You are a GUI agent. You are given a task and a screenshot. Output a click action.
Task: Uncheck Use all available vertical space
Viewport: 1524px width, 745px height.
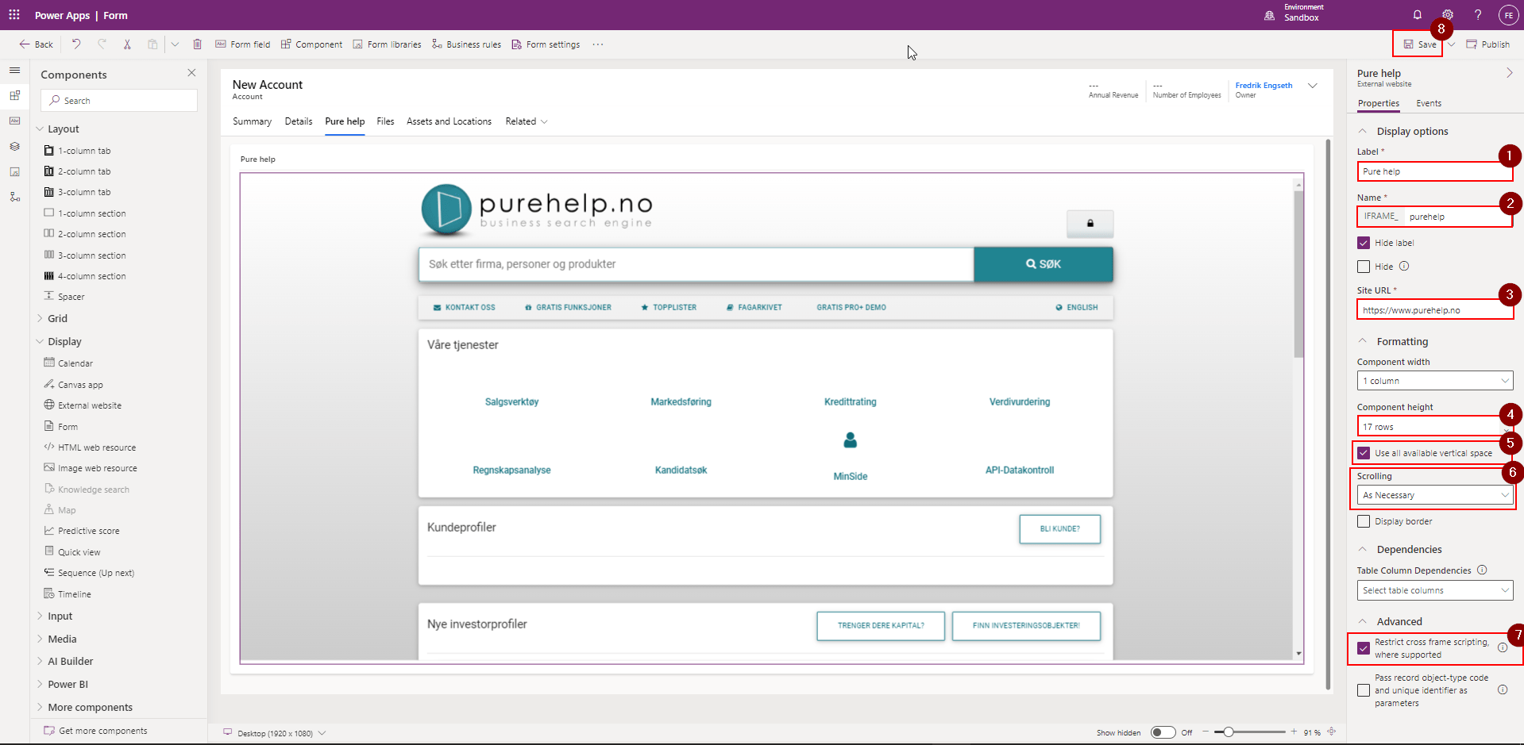pos(1364,452)
